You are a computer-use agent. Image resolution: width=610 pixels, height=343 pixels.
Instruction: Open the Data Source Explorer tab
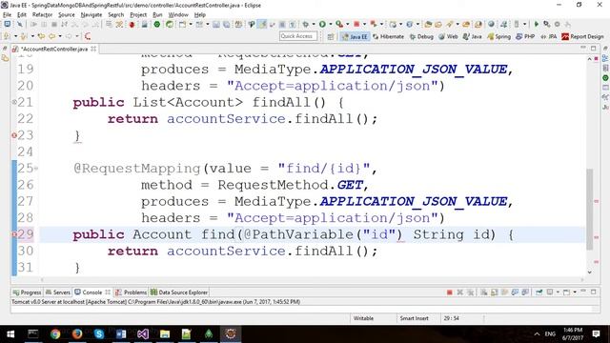[179, 293]
